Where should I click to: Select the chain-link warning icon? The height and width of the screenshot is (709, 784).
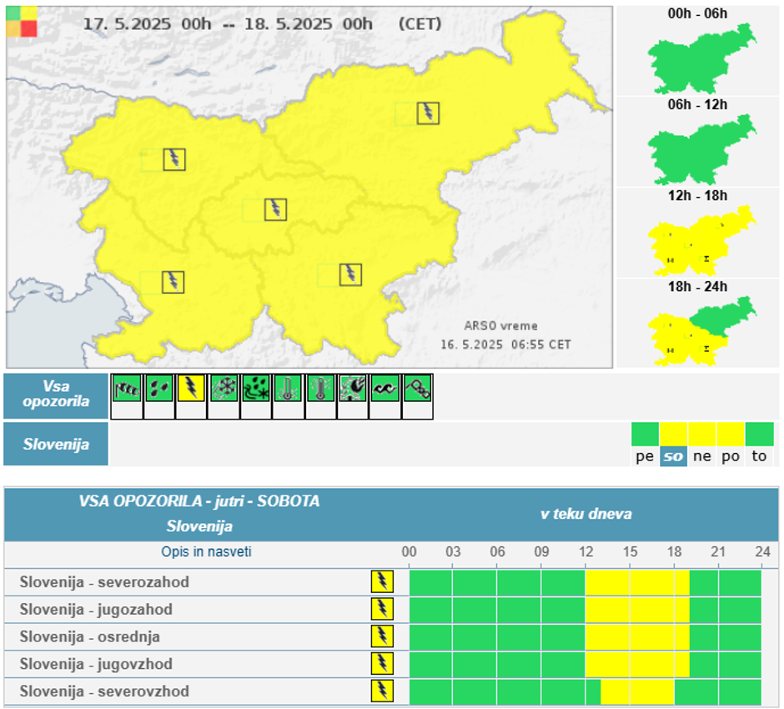[417, 388]
